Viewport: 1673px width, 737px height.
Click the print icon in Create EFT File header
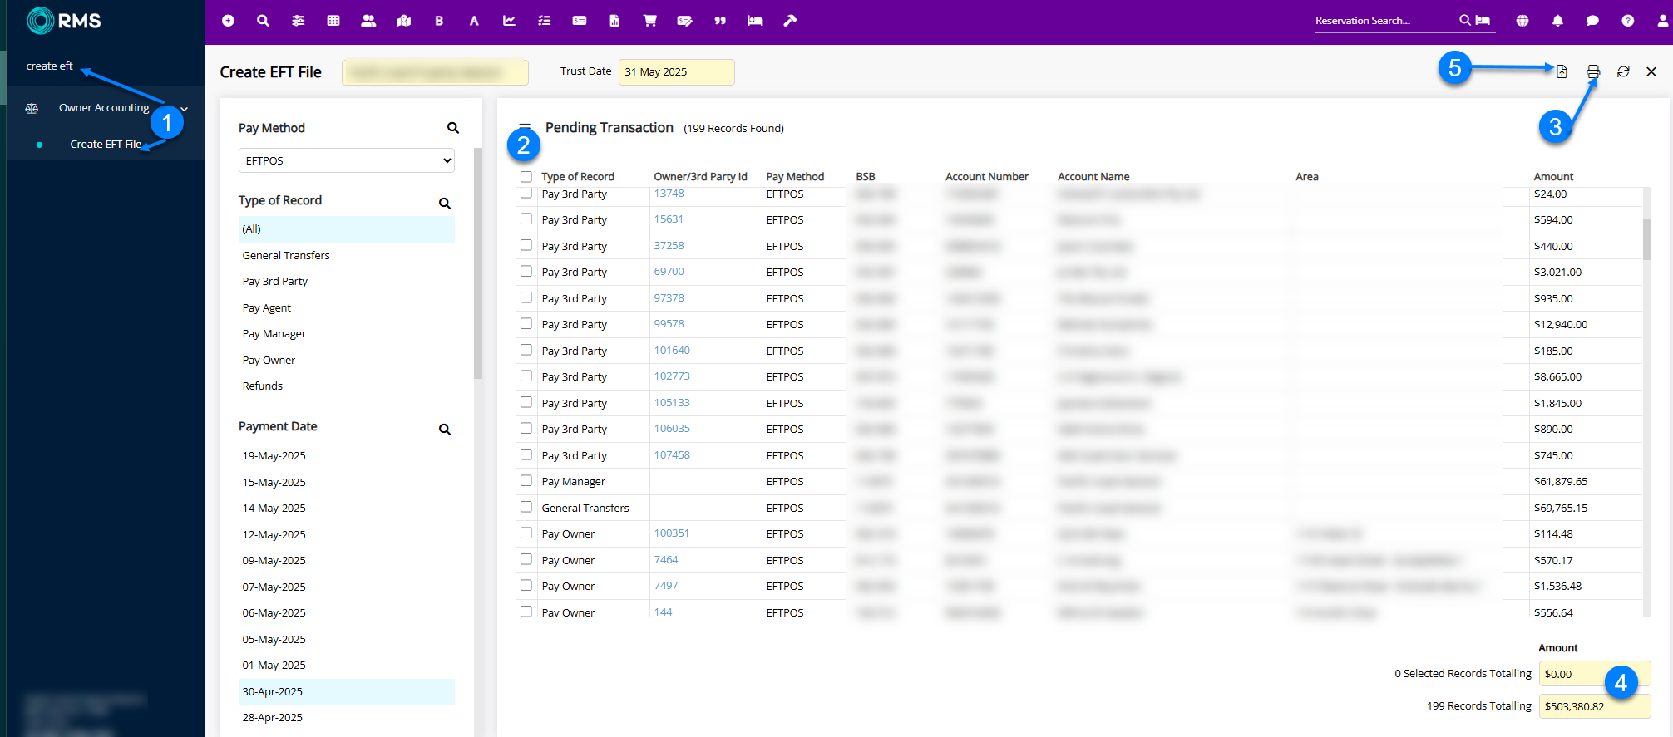coord(1592,72)
